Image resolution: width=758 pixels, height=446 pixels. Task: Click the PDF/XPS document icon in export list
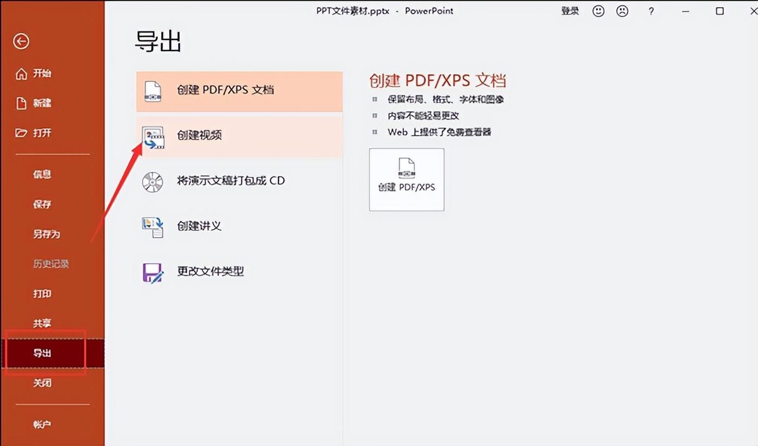[x=153, y=91]
